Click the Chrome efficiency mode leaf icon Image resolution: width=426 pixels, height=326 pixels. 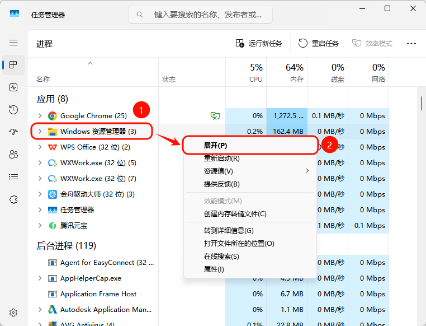pyautogui.click(x=215, y=116)
